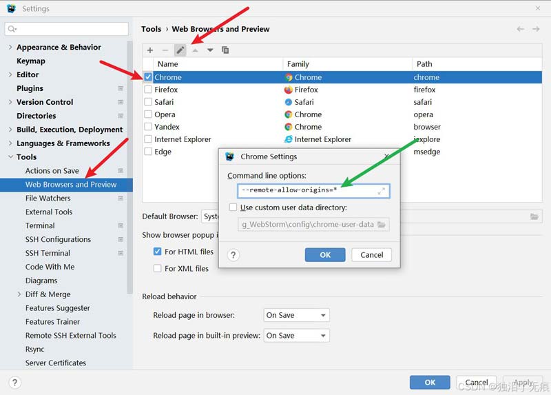
Task: Click the Edit pencil icon in toolbar
Action: point(180,50)
